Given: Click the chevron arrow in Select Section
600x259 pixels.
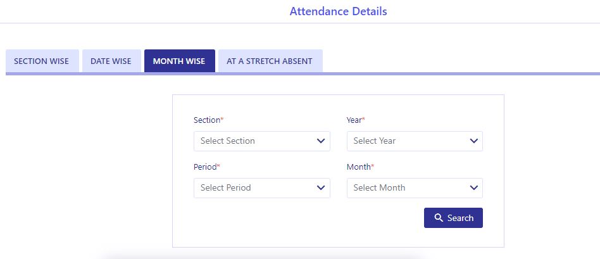Looking at the screenshot, I should pos(321,141).
